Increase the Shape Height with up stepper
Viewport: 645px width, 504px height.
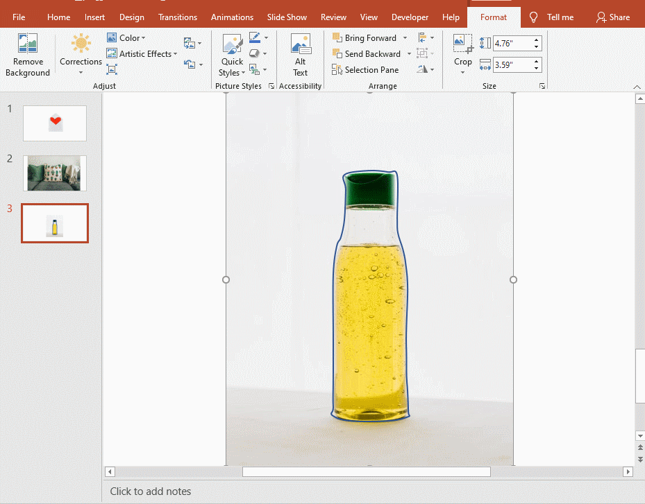click(x=537, y=40)
